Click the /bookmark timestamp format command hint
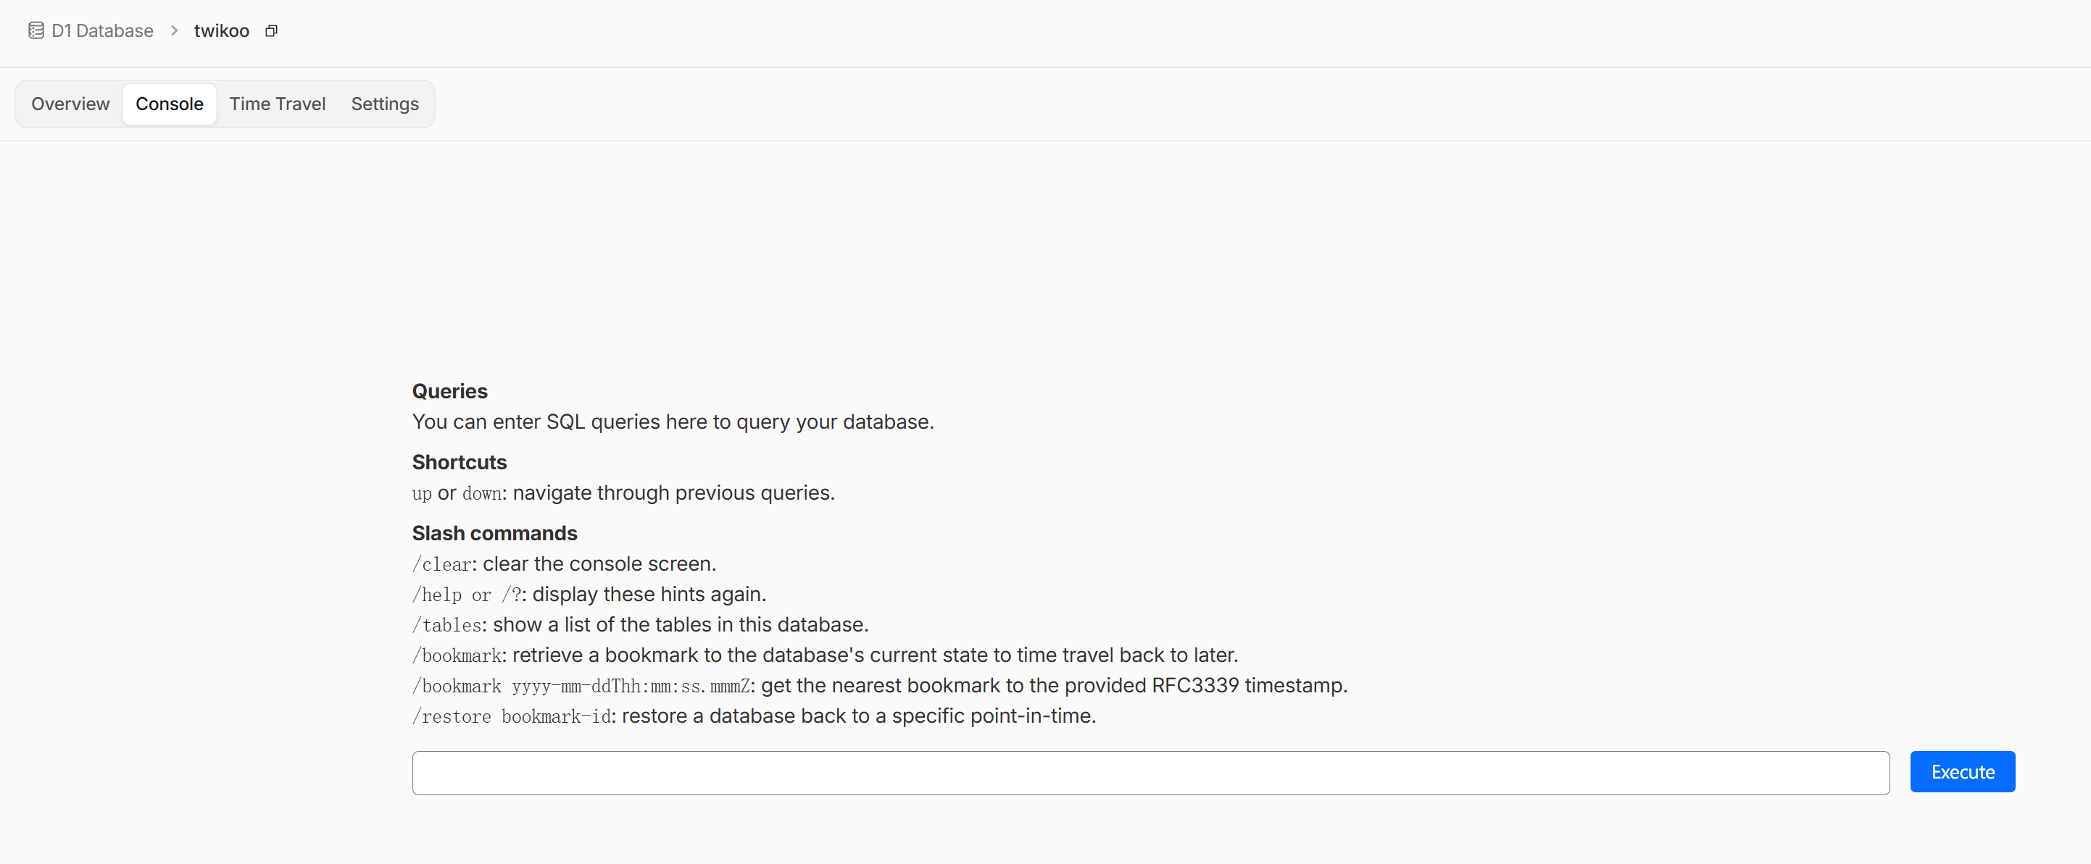This screenshot has height=864, width=2091. pyautogui.click(x=581, y=687)
